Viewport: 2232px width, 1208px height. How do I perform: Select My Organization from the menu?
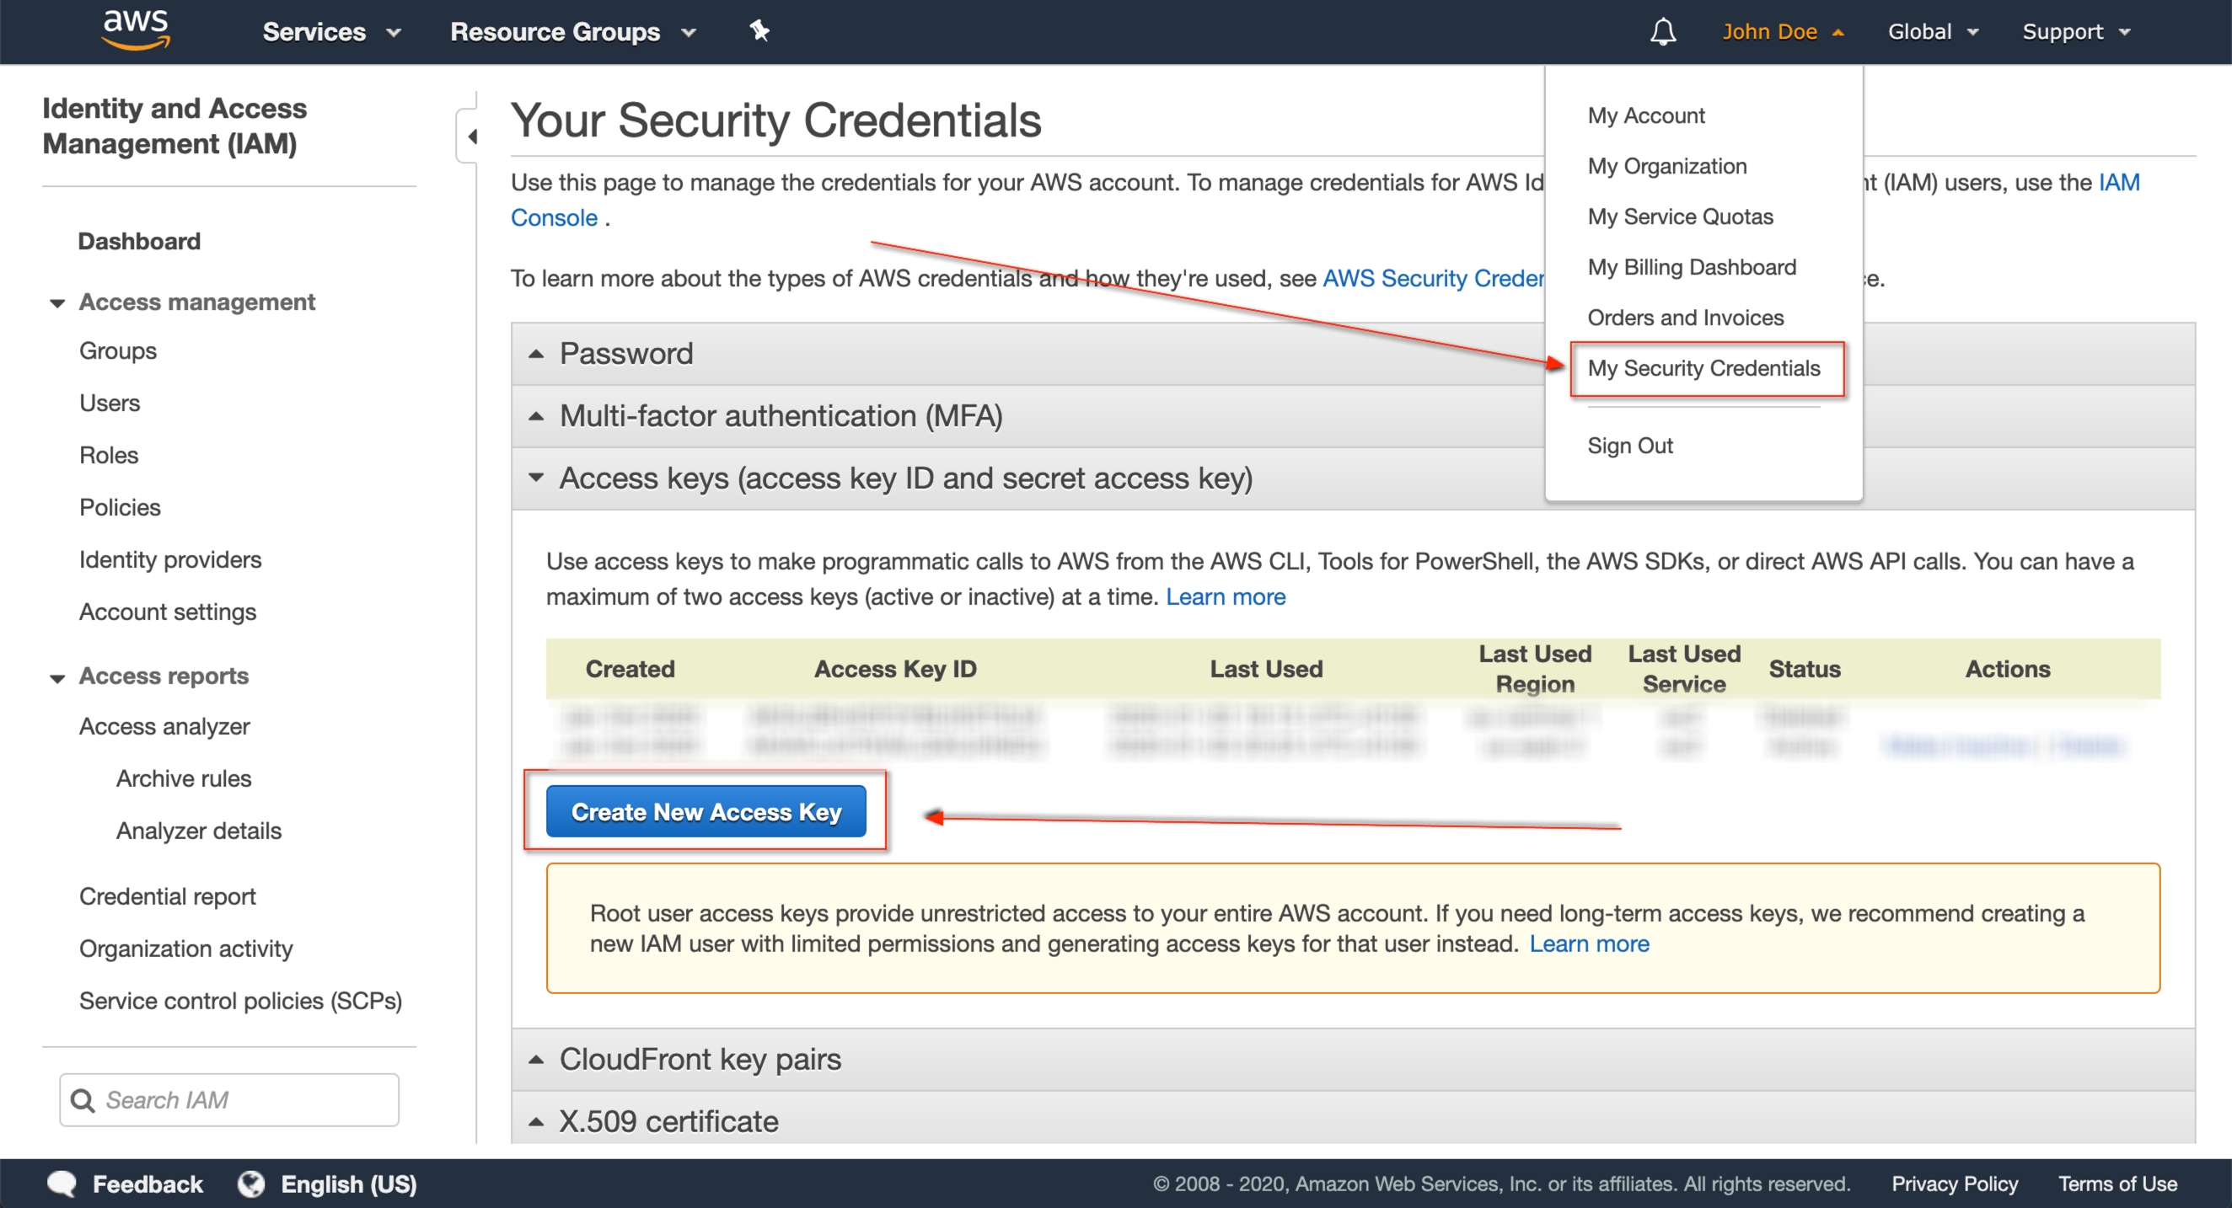click(1666, 165)
